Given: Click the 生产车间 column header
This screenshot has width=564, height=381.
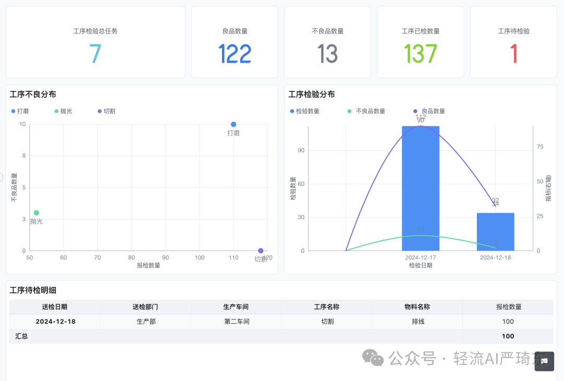Looking at the screenshot, I should [236, 306].
